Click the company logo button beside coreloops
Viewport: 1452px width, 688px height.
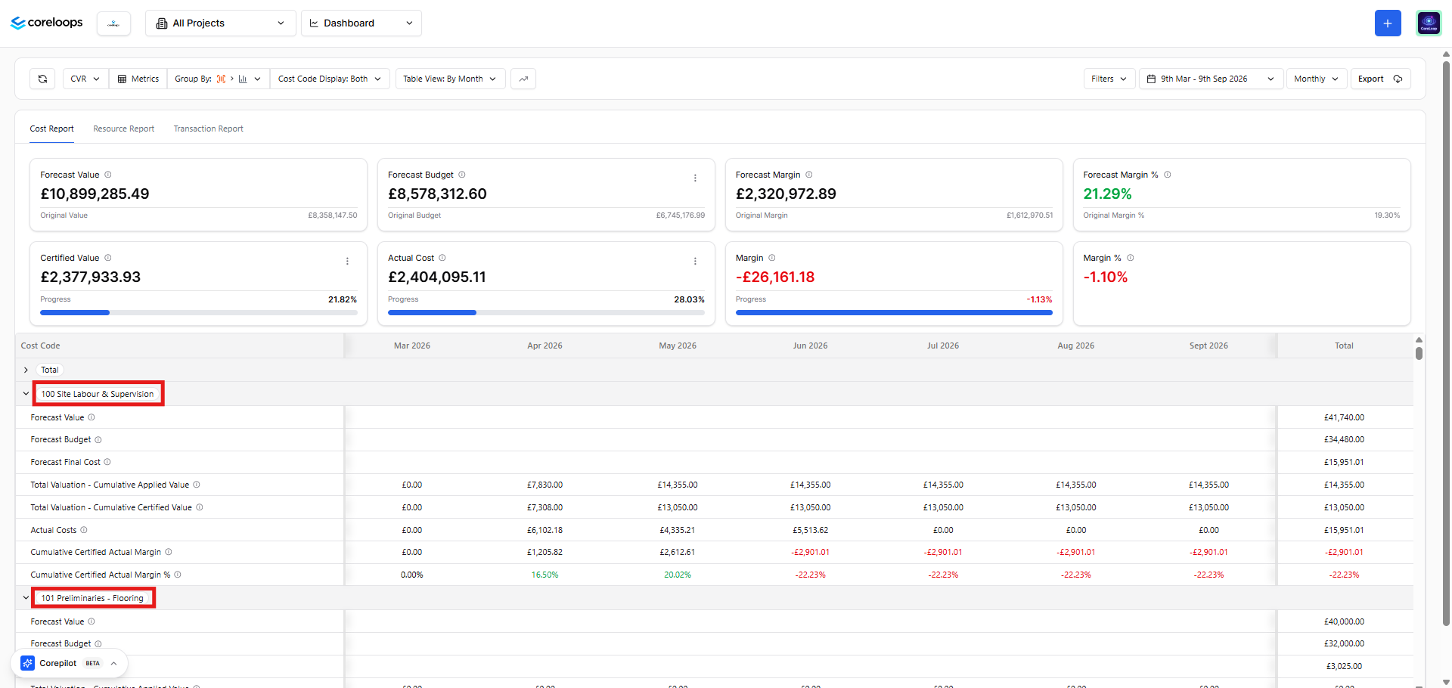click(113, 23)
